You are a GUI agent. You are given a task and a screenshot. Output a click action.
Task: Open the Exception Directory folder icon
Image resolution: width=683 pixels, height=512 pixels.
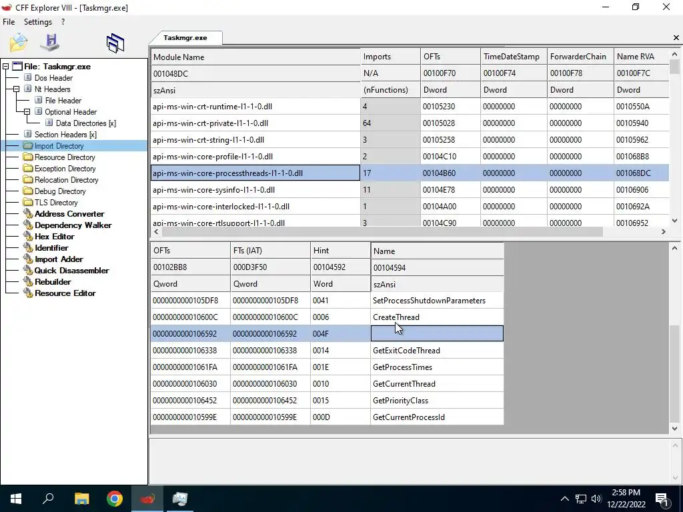pos(28,168)
